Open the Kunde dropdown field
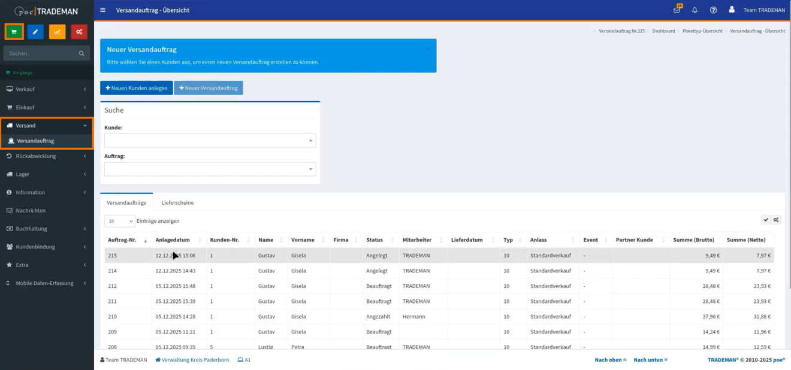Viewport: 791px width, 370px height. 210,141
